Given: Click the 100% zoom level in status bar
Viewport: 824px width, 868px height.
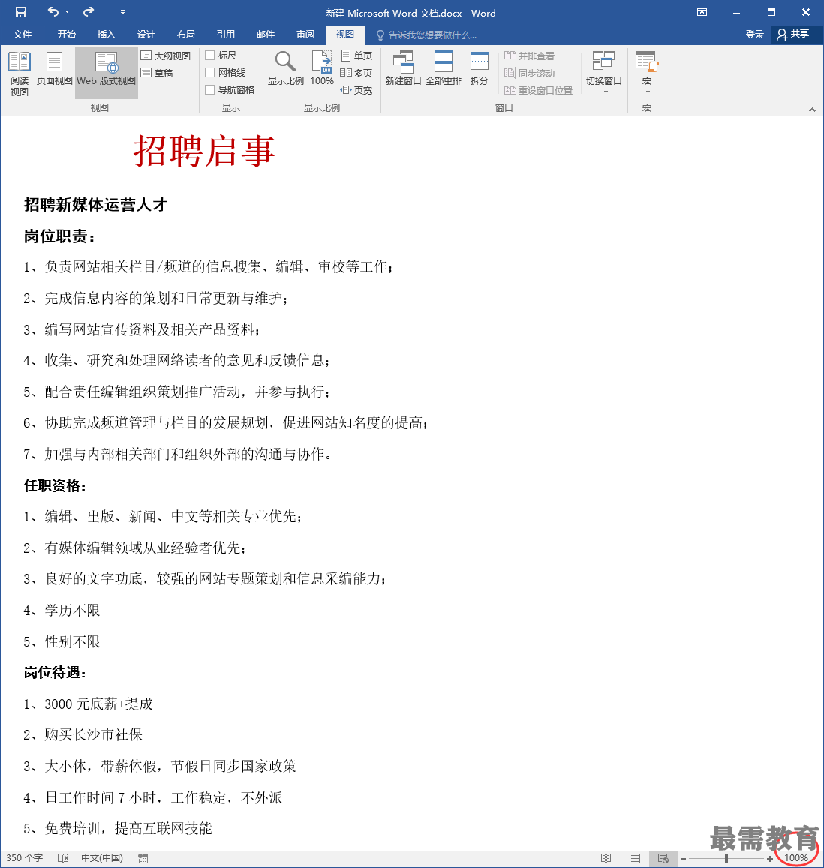Looking at the screenshot, I should click(795, 858).
